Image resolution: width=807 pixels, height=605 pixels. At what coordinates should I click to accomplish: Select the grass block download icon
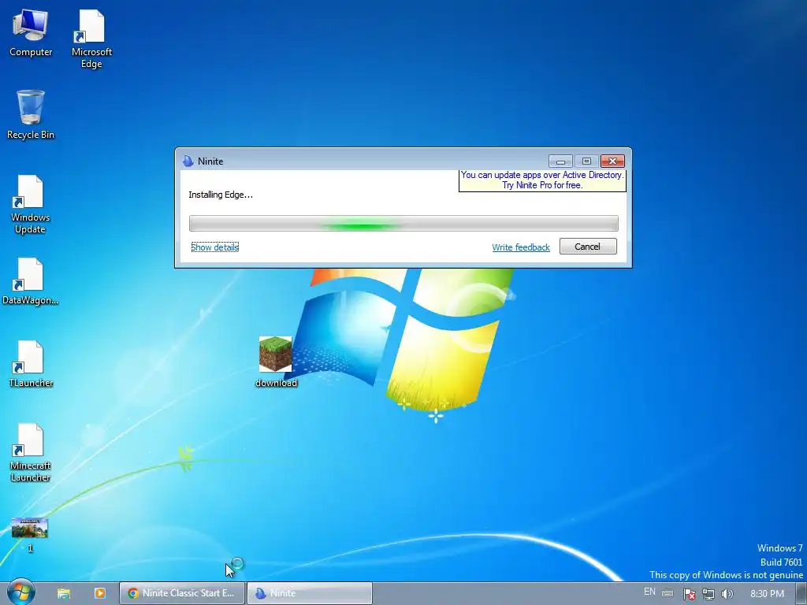click(x=276, y=361)
